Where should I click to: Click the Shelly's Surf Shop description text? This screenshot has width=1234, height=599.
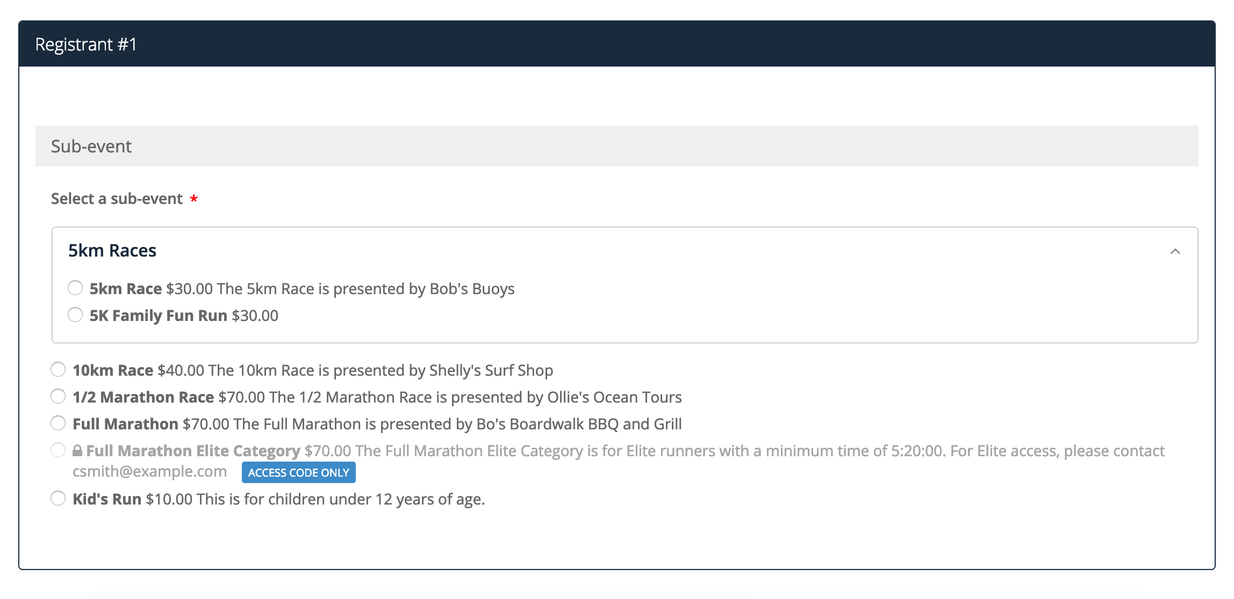point(491,370)
